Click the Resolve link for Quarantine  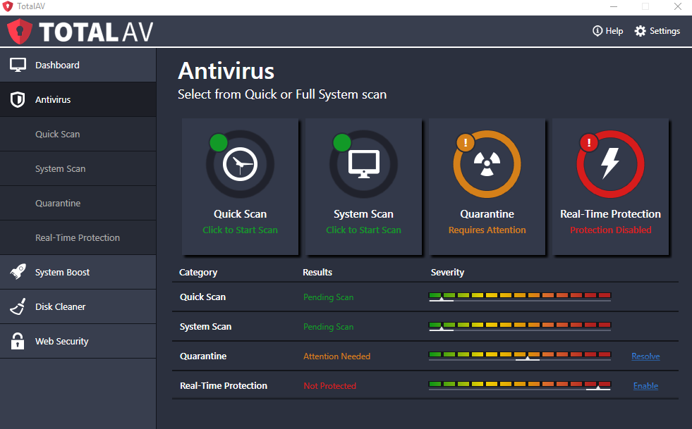(645, 356)
